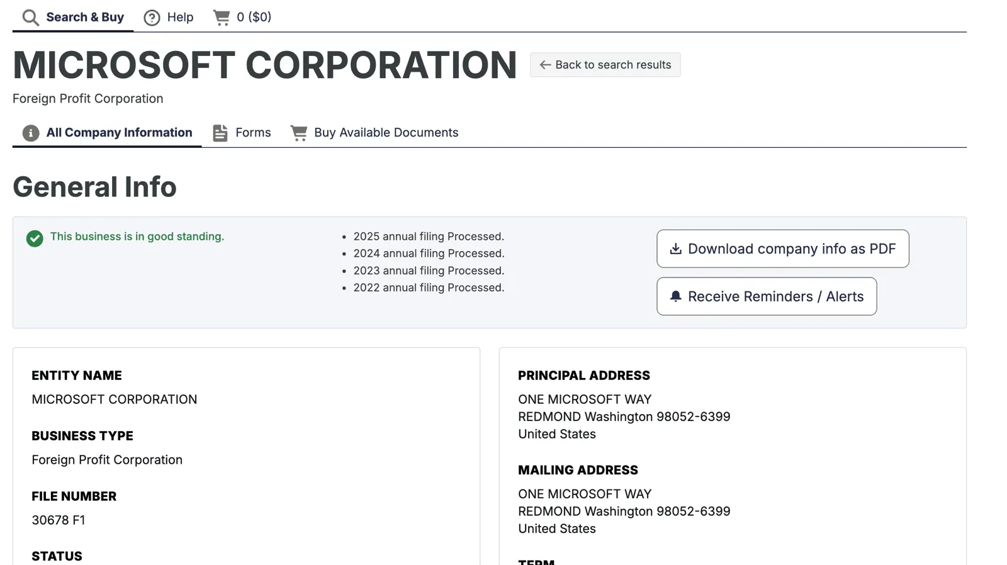Click the STATUS label
Viewport: 1007px width, 565px height.
pos(57,557)
